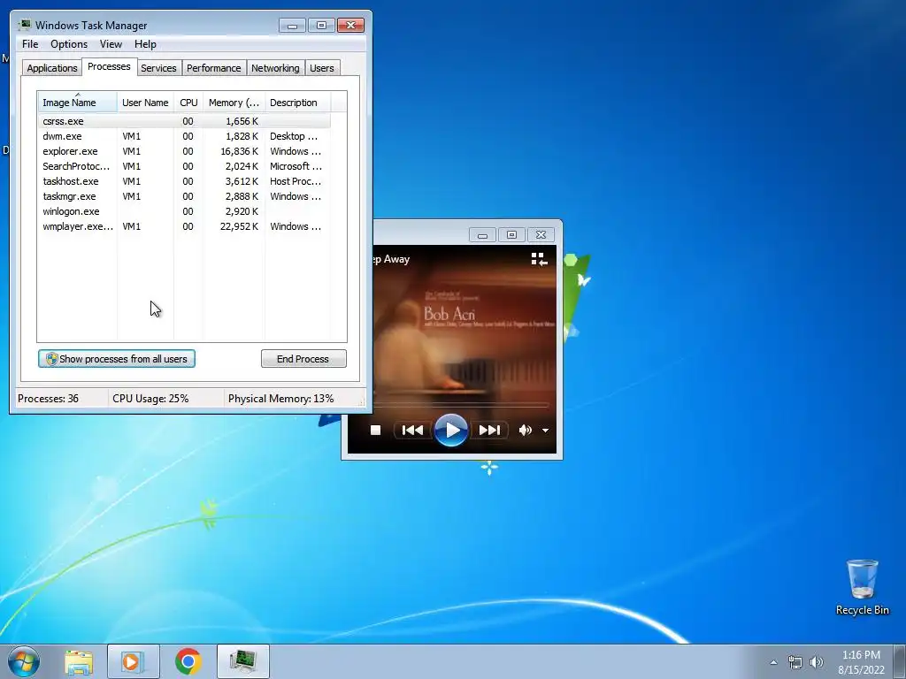Close the Windows Media Player window
The image size is (906, 679).
tap(541, 235)
